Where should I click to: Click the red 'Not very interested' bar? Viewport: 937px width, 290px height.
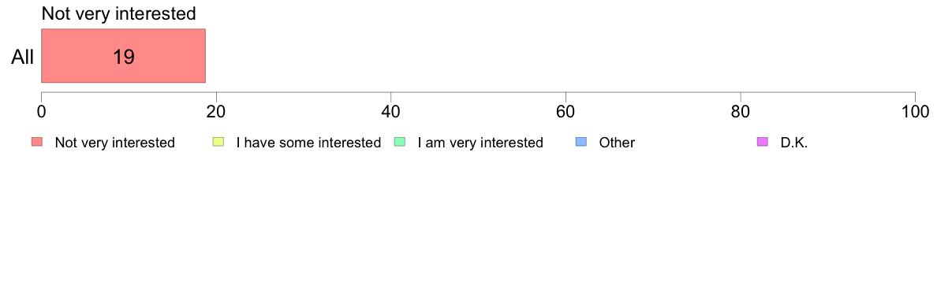[123, 55]
